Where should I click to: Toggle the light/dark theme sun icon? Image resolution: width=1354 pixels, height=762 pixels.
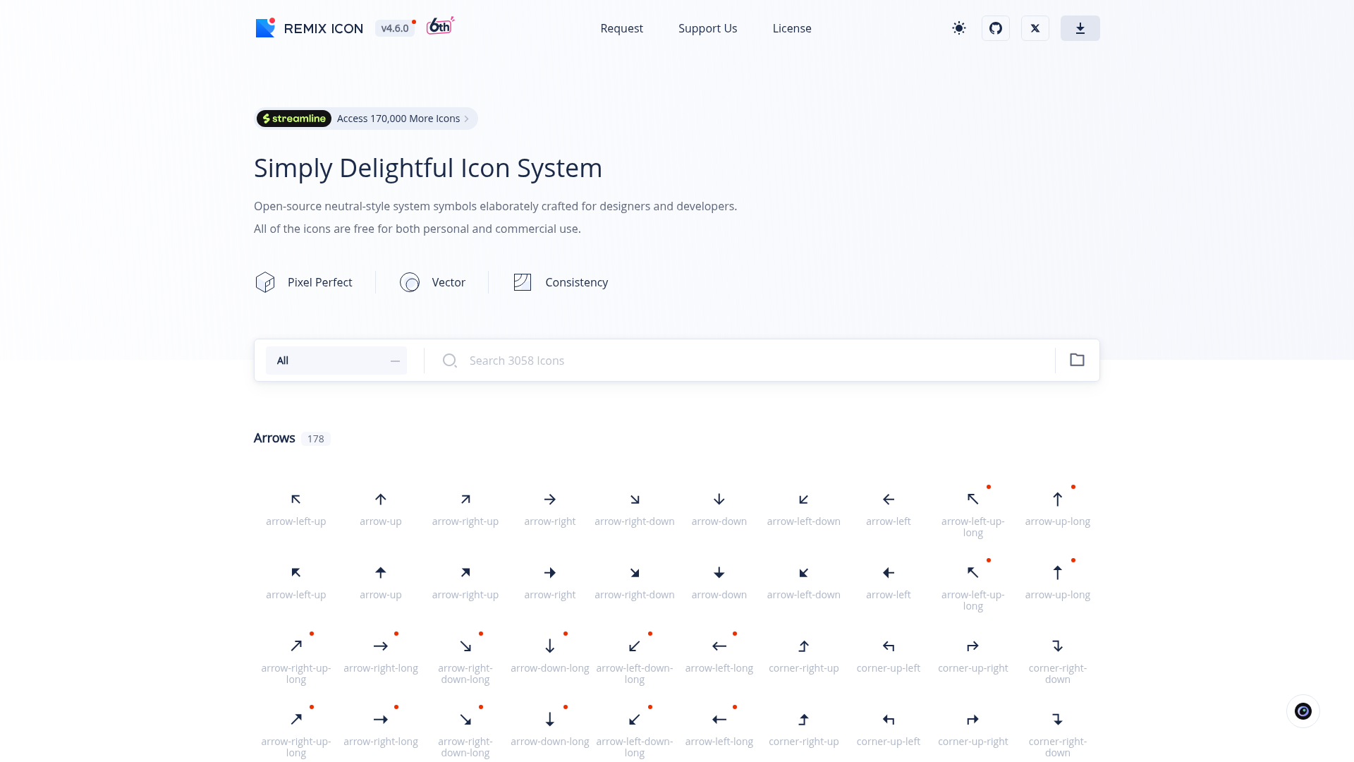pos(958,28)
